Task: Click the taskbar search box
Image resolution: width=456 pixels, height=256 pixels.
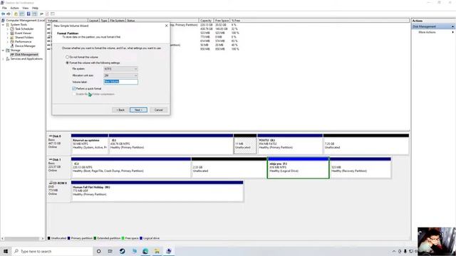Action: pos(52,251)
